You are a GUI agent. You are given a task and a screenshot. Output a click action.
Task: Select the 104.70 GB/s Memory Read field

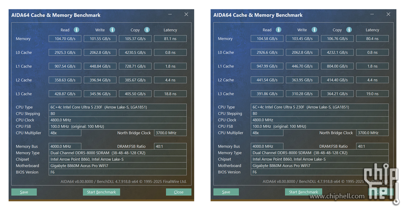65,39
